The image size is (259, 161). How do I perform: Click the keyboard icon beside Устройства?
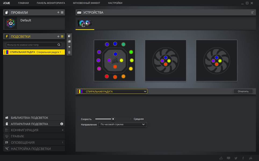(79, 13)
